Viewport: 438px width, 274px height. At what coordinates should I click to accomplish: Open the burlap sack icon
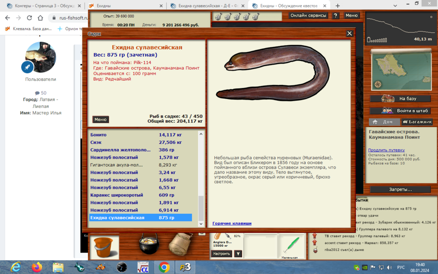point(180,244)
